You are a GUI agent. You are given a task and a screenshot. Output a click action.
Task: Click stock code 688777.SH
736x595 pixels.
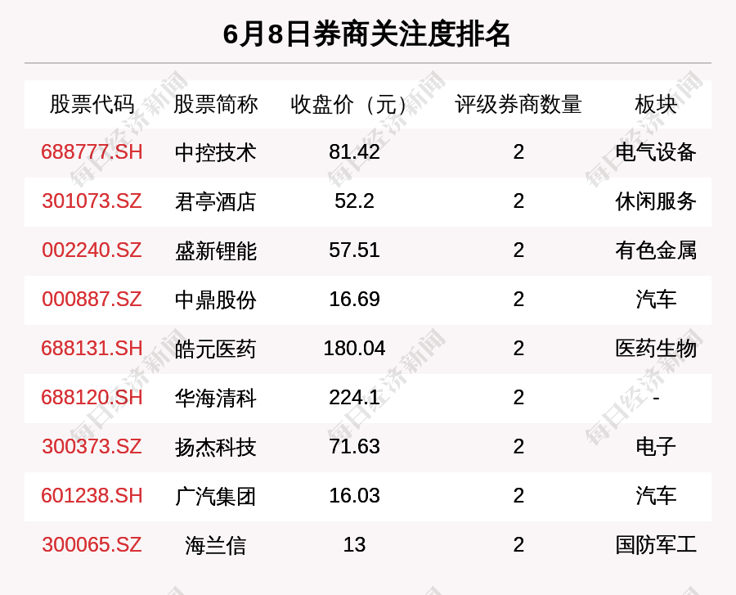coord(92,152)
